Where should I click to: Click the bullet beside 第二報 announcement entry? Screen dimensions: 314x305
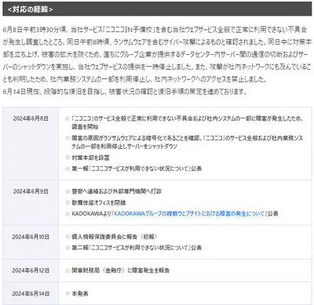click(68, 248)
